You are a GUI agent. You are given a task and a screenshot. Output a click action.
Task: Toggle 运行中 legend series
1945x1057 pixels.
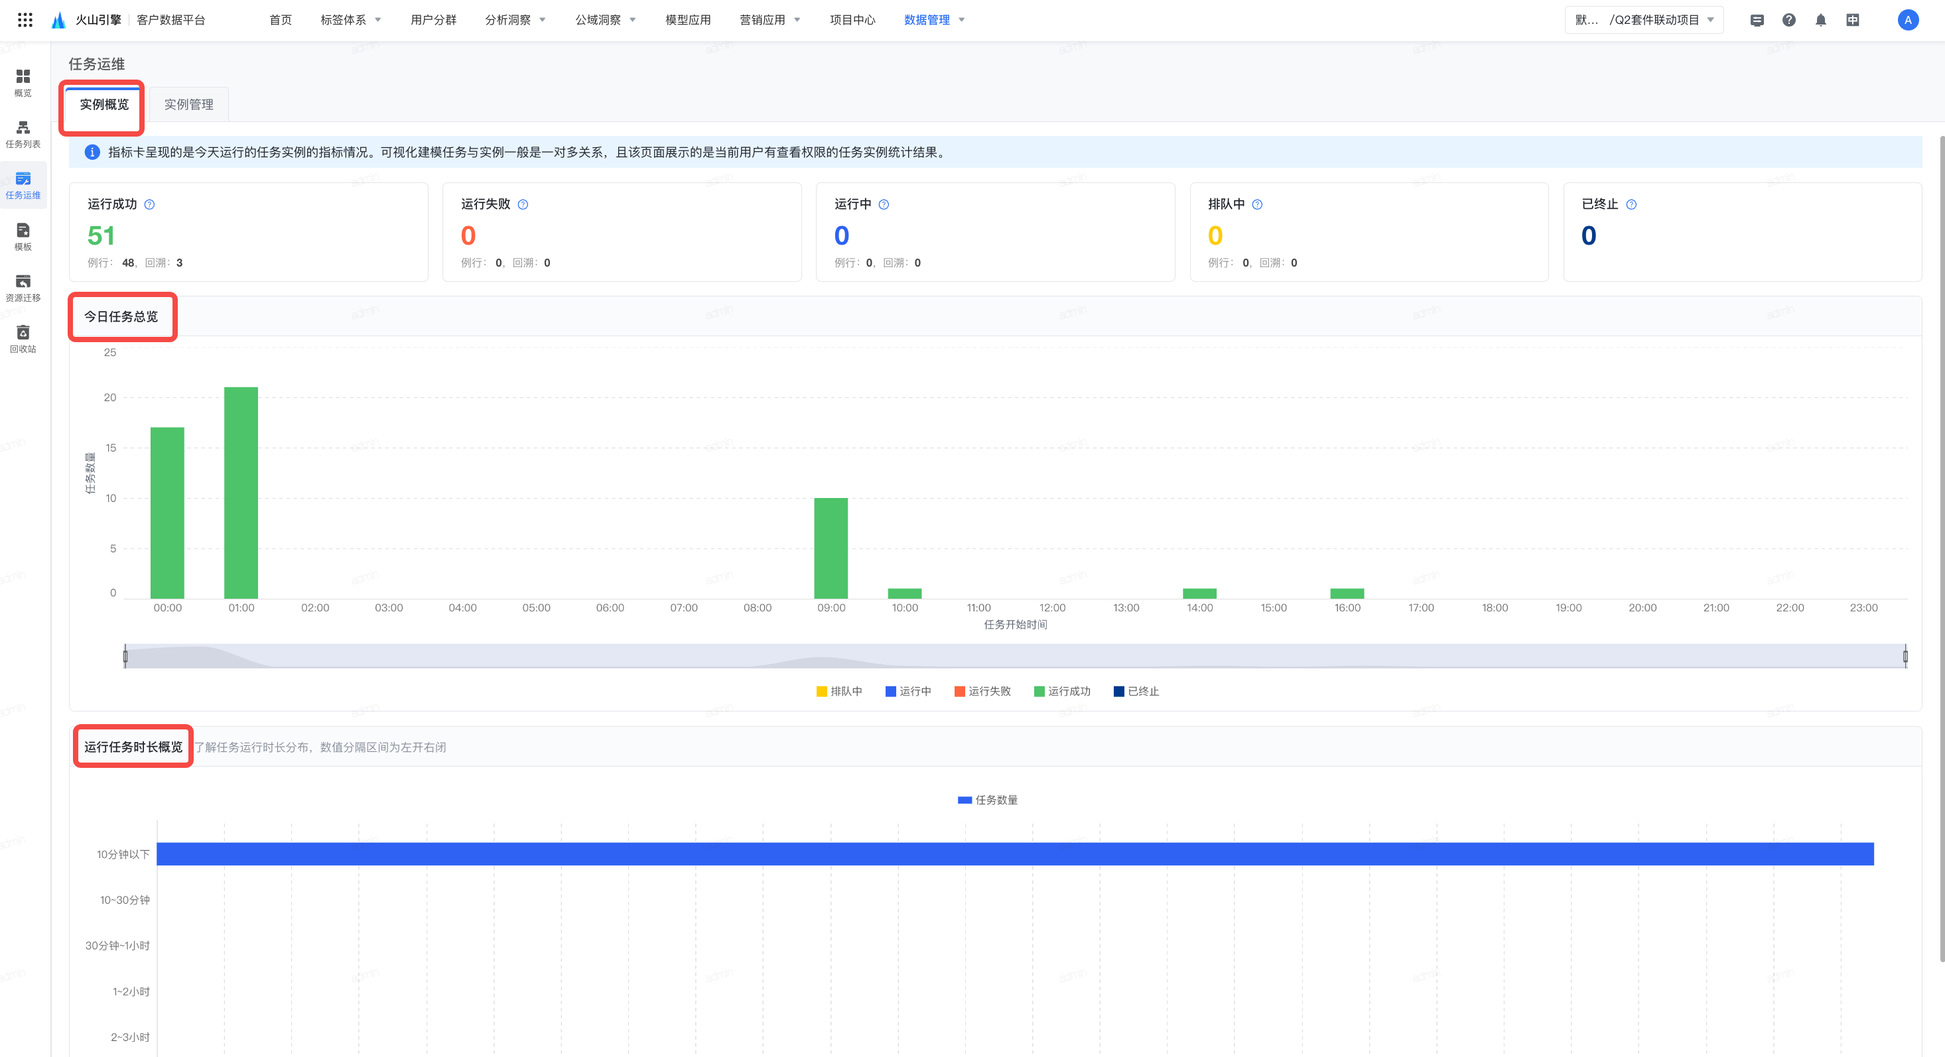point(907,692)
